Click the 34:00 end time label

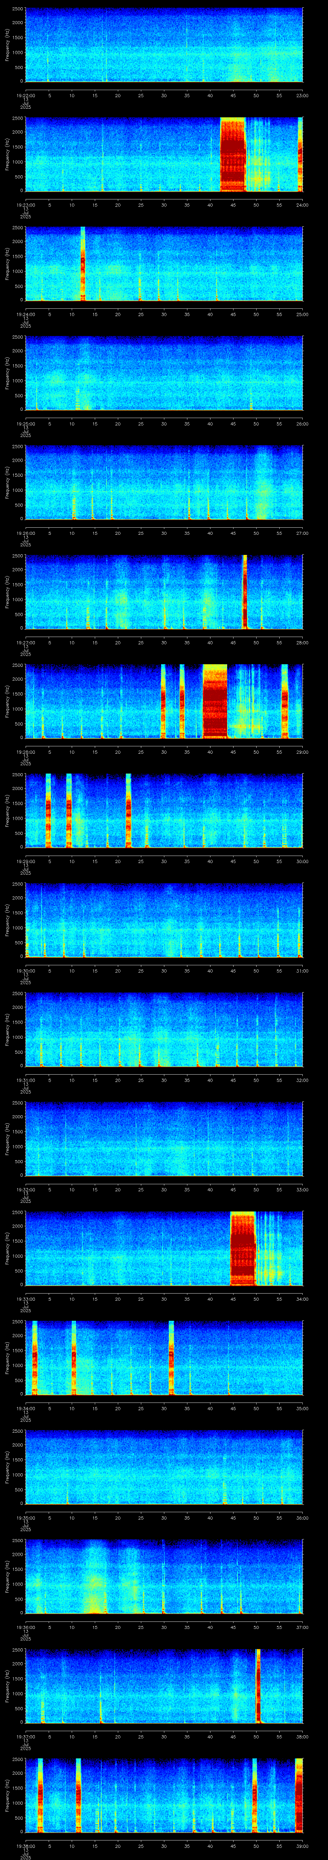tap(302, 1299)
